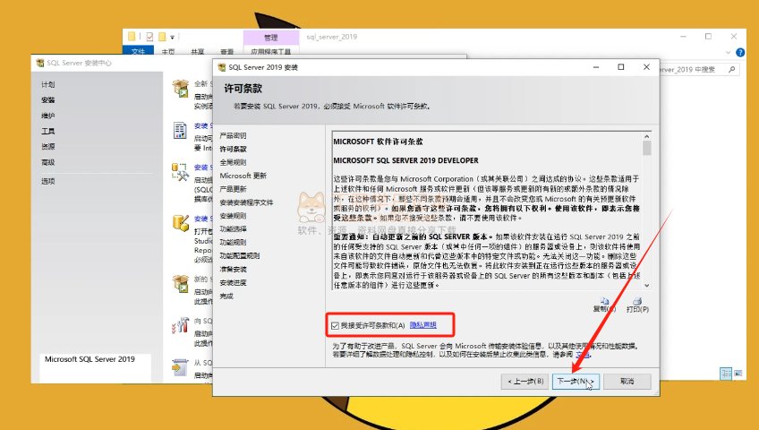
Task: Click the 准备安装 step in setup wizard
Action: (x=233, y=270)
